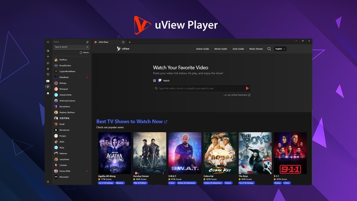The width and height of the screenshot is (357, 201).
Task: Select the Twitch icon in left rail
Action: pyautogui.click(x=48, y=86)
